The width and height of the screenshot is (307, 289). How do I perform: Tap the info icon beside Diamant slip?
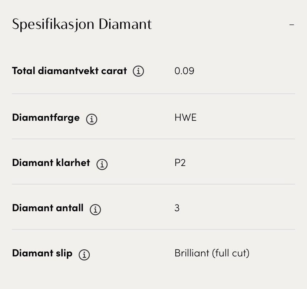click(84, 255)
